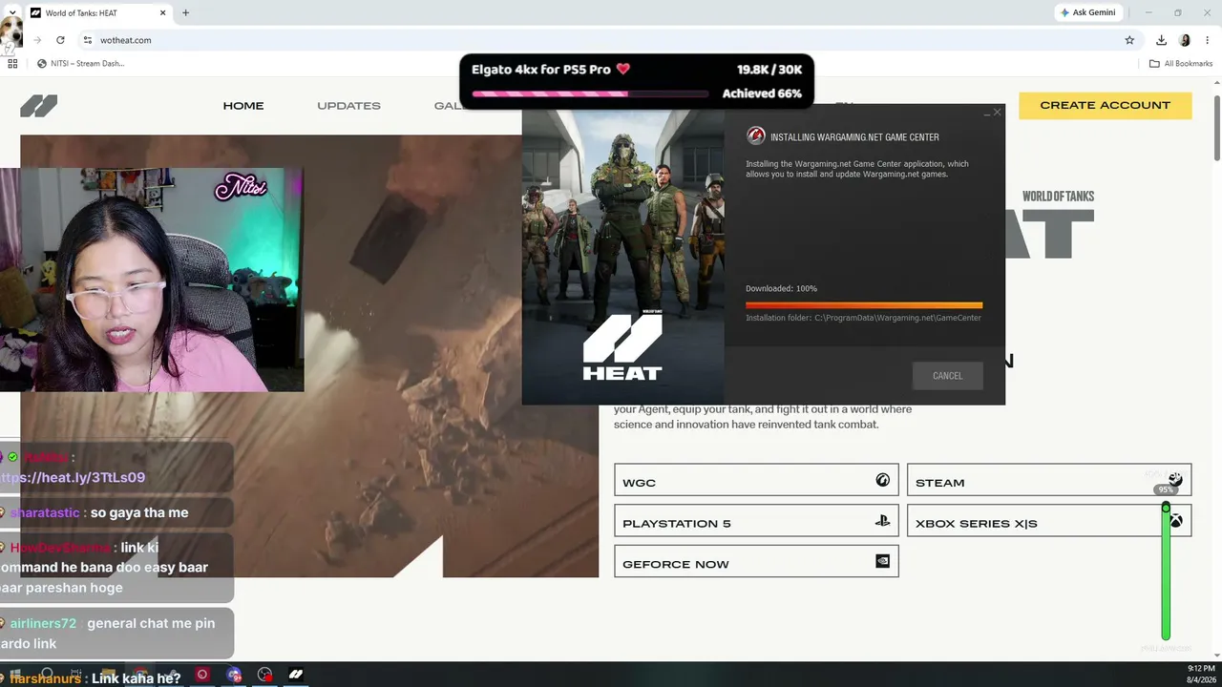The image size is (1222, 687).
Task: Open the HEAT installer taskbar icon
Action: [296, 675]
